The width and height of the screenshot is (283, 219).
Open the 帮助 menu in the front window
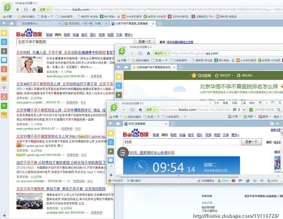point(252,103)
